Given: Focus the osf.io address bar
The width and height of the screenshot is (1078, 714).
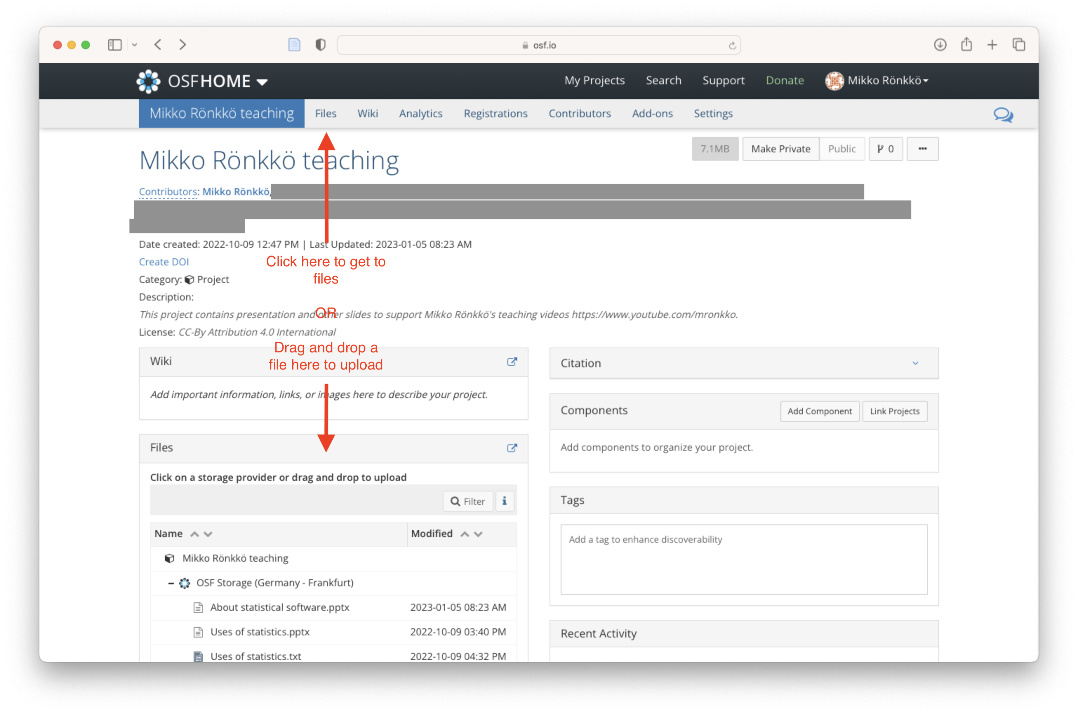Looking at the screenshot, I should pyautogui.click(x=539, y=45).
